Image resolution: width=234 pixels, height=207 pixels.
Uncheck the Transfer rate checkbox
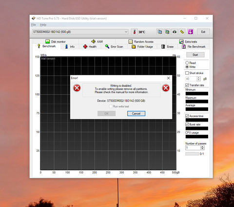pos(187,85)
